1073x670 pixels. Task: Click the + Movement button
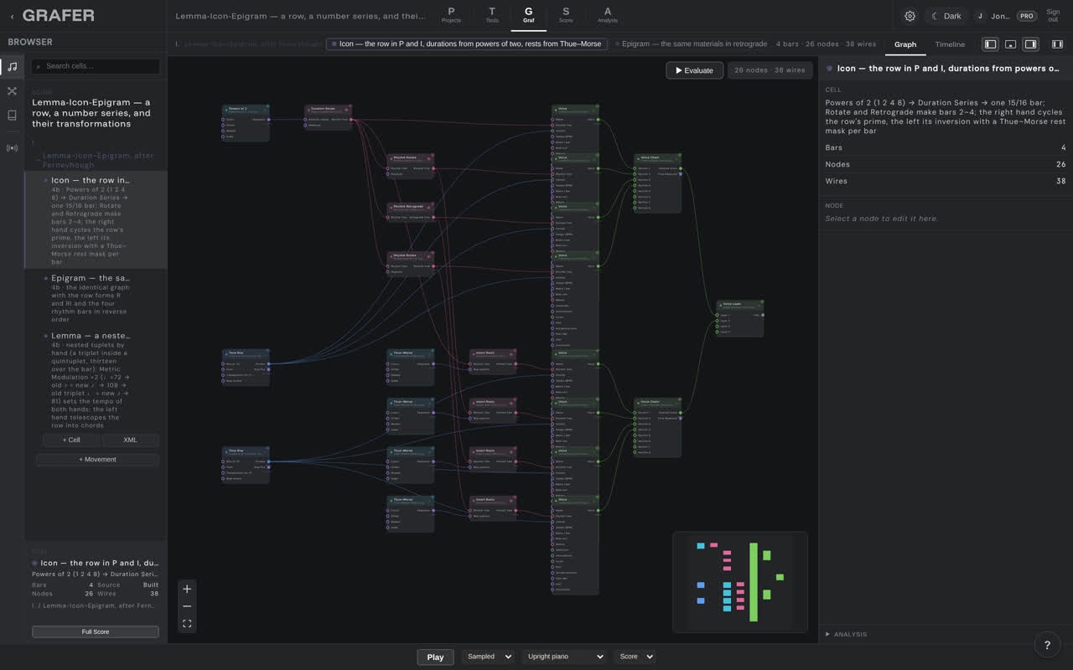(x=97, y=459)
